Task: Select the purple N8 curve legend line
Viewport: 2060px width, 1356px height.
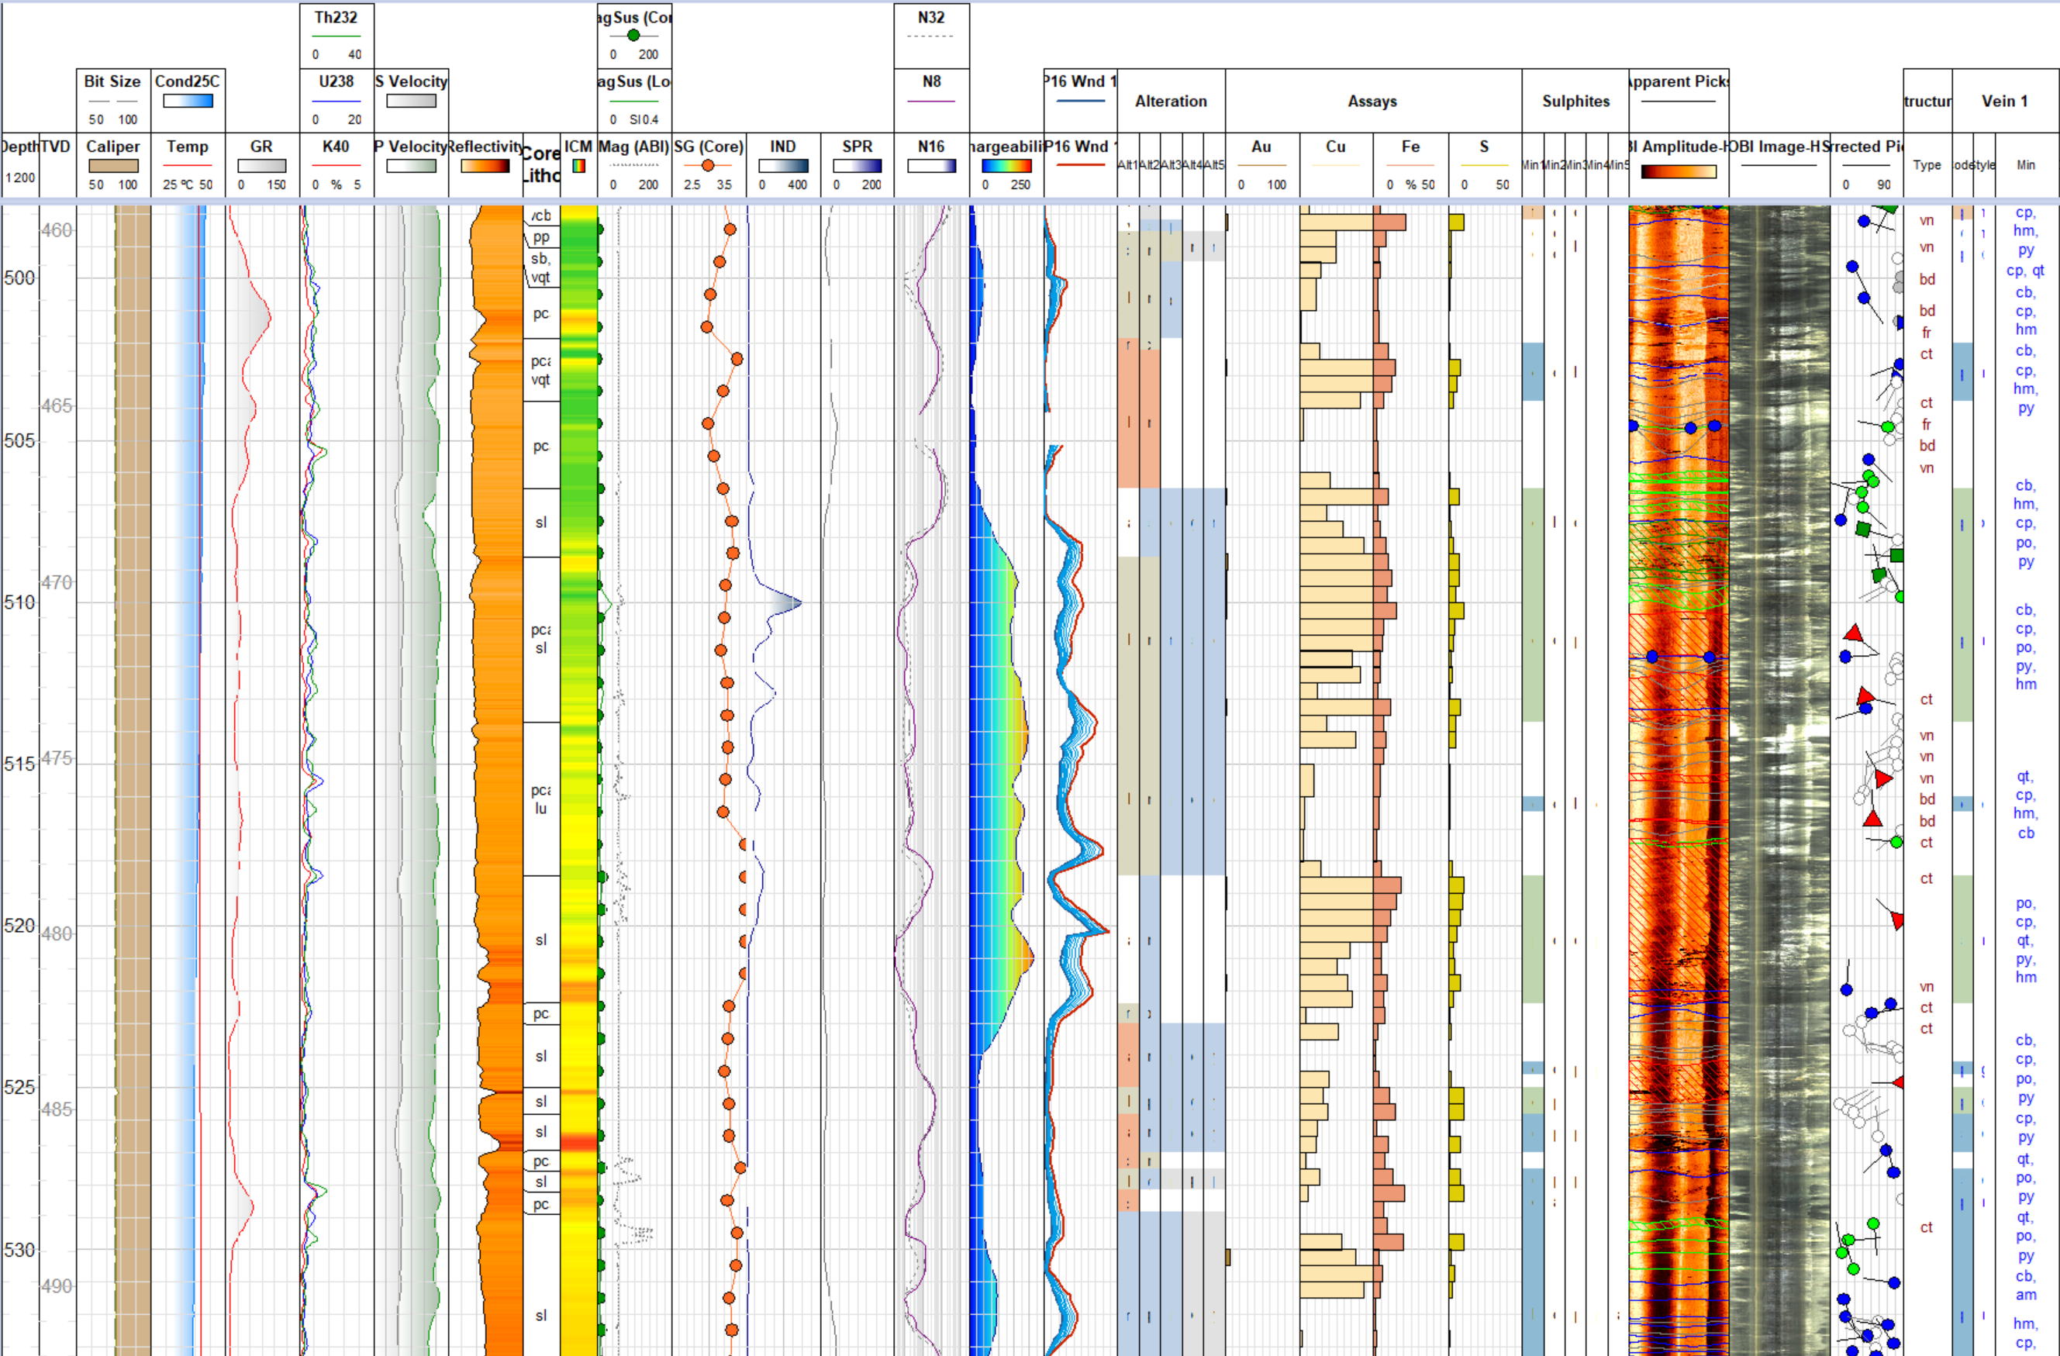Action: coord(930,102)
